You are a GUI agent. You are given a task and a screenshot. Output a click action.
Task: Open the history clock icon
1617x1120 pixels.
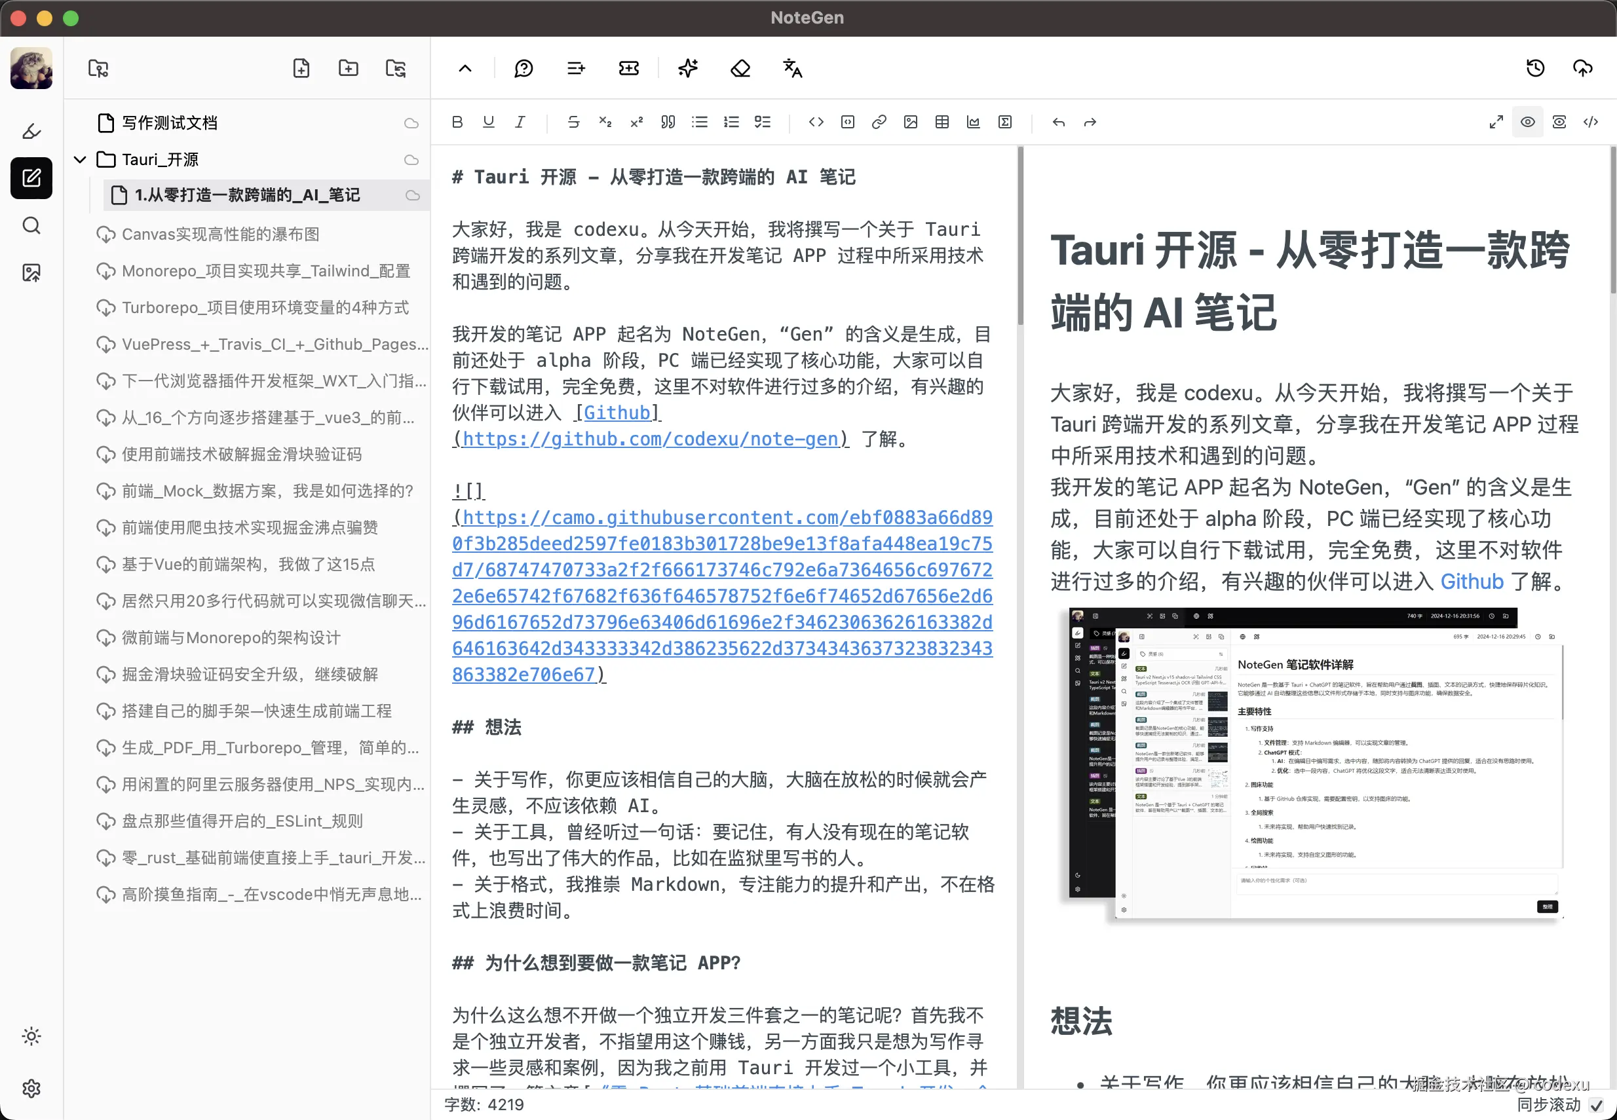click(1535, 68)
